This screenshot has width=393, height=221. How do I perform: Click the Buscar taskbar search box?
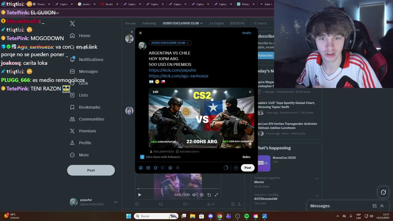(x=157, y=216)
